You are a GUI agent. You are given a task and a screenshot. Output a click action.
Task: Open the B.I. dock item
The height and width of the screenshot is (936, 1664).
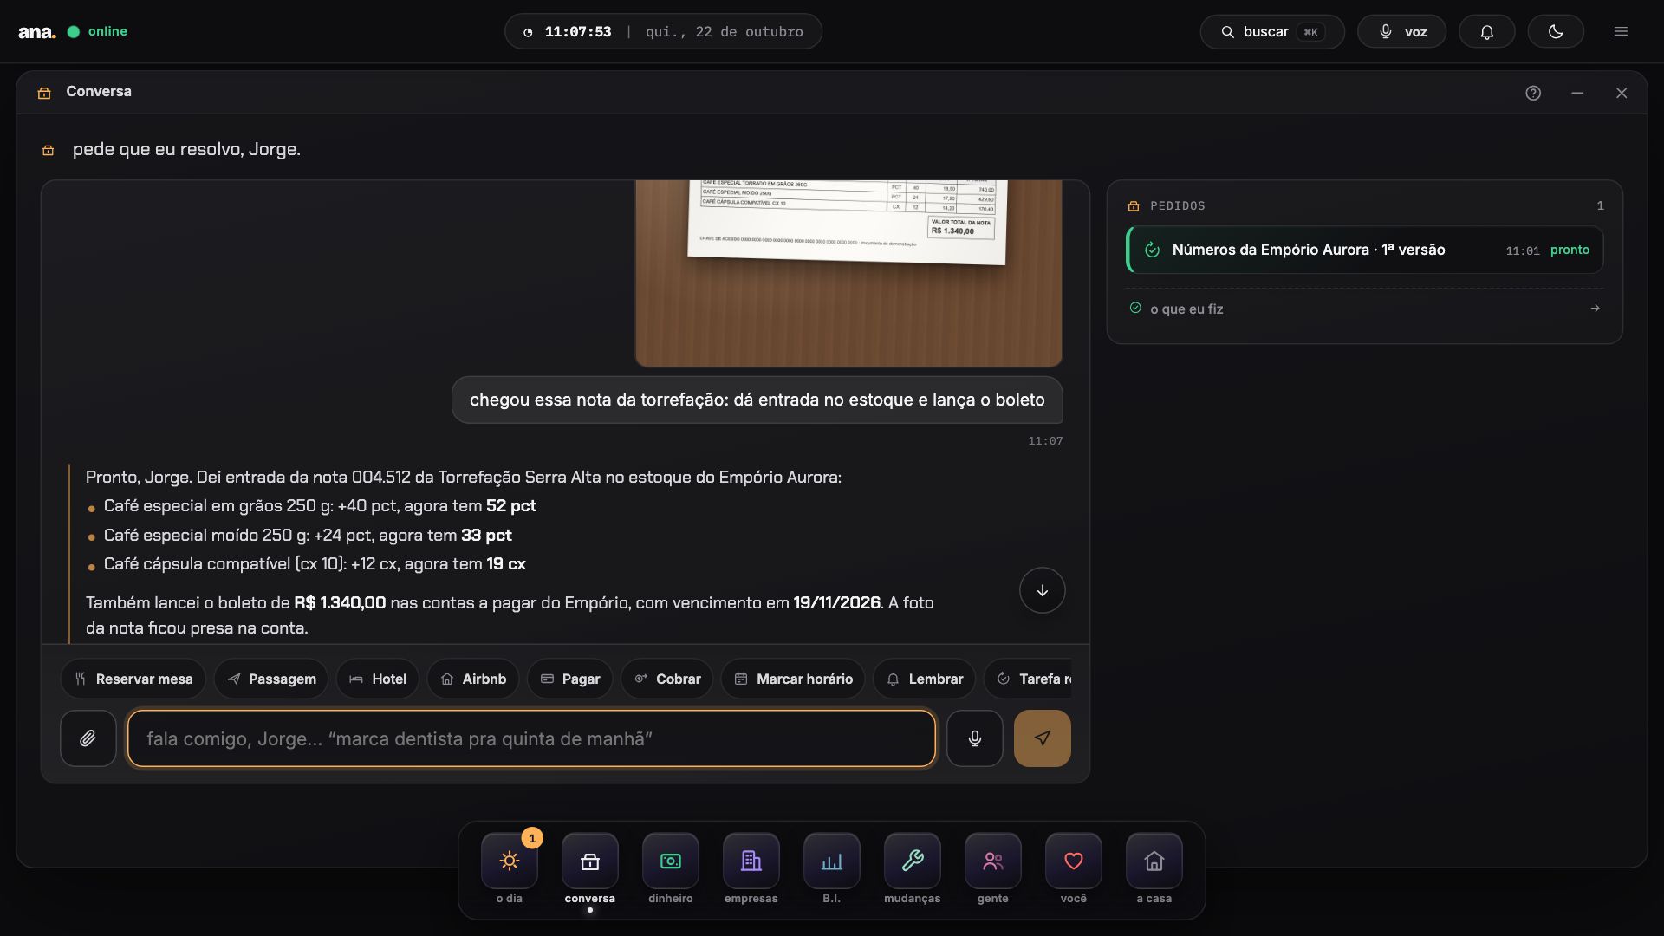click(x=832, y=869)
